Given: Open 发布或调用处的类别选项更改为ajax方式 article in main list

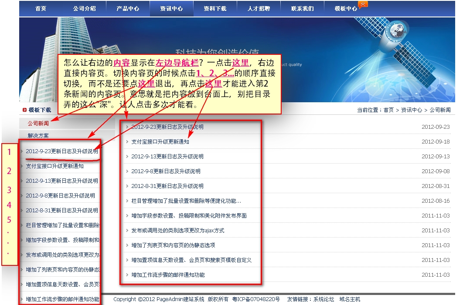Looking at the screenshot, I should [x=177, y=231].
